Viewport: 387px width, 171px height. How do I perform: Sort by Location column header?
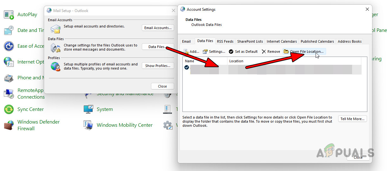click(x=294, y=61)
